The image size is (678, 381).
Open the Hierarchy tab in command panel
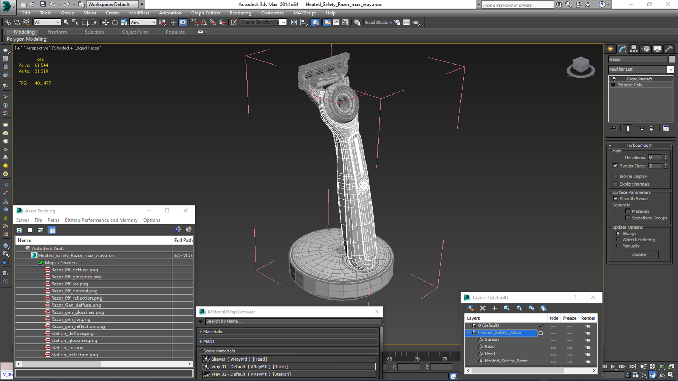[x=634, y=49]
